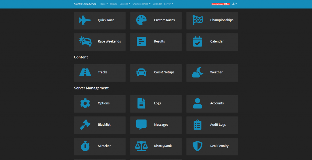Expand the Content navbar dropdown
312x160 pixels.
click(x=125, y=4)
